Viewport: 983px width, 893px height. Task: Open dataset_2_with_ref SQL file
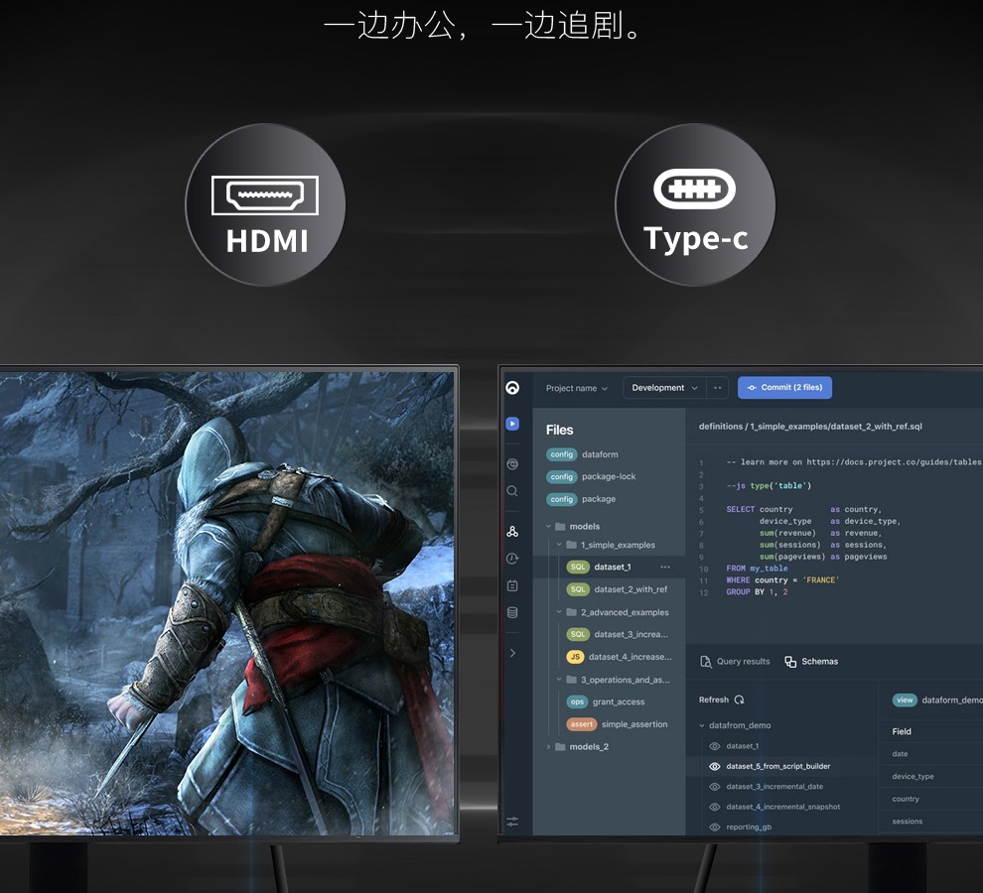617,589
